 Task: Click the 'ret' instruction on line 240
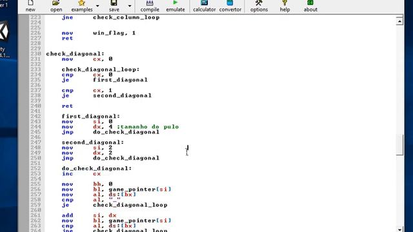pyautogui.click(x=67, y=106)
